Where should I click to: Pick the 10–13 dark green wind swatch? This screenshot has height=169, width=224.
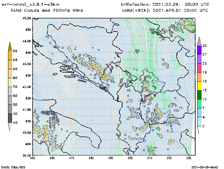coord(199,95)
